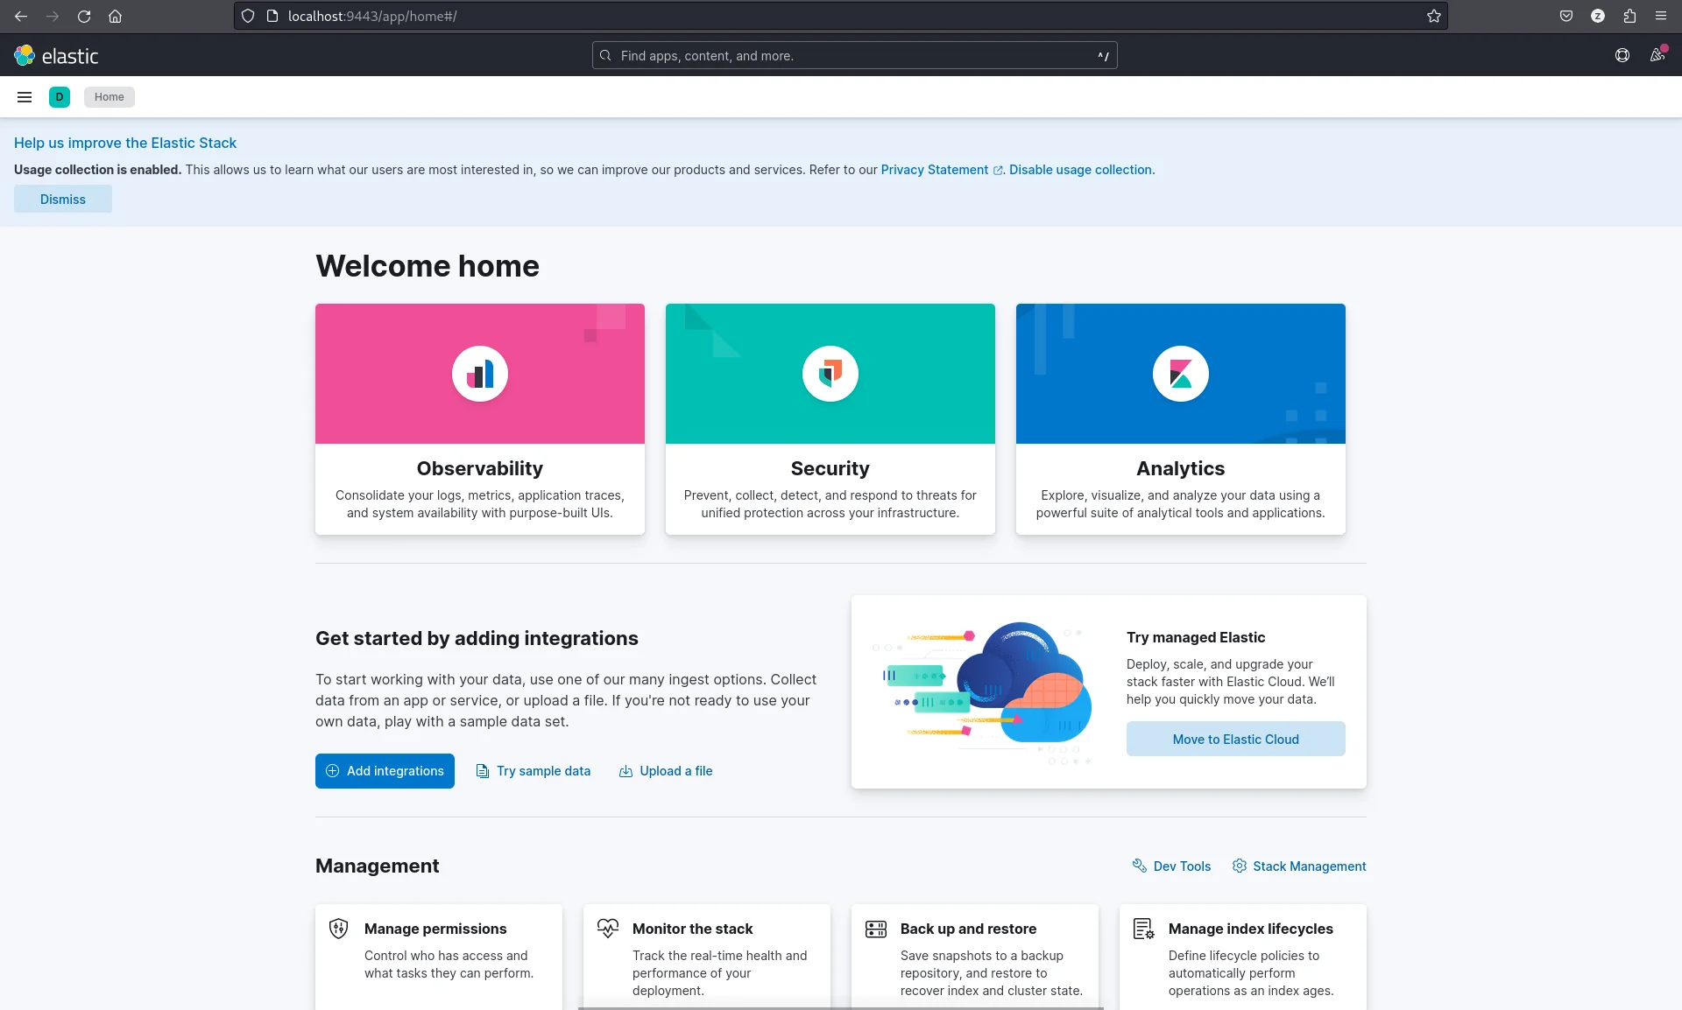Open the Manage permissions card
This screenshot has width=1682, height=1010.
point(439,957)
